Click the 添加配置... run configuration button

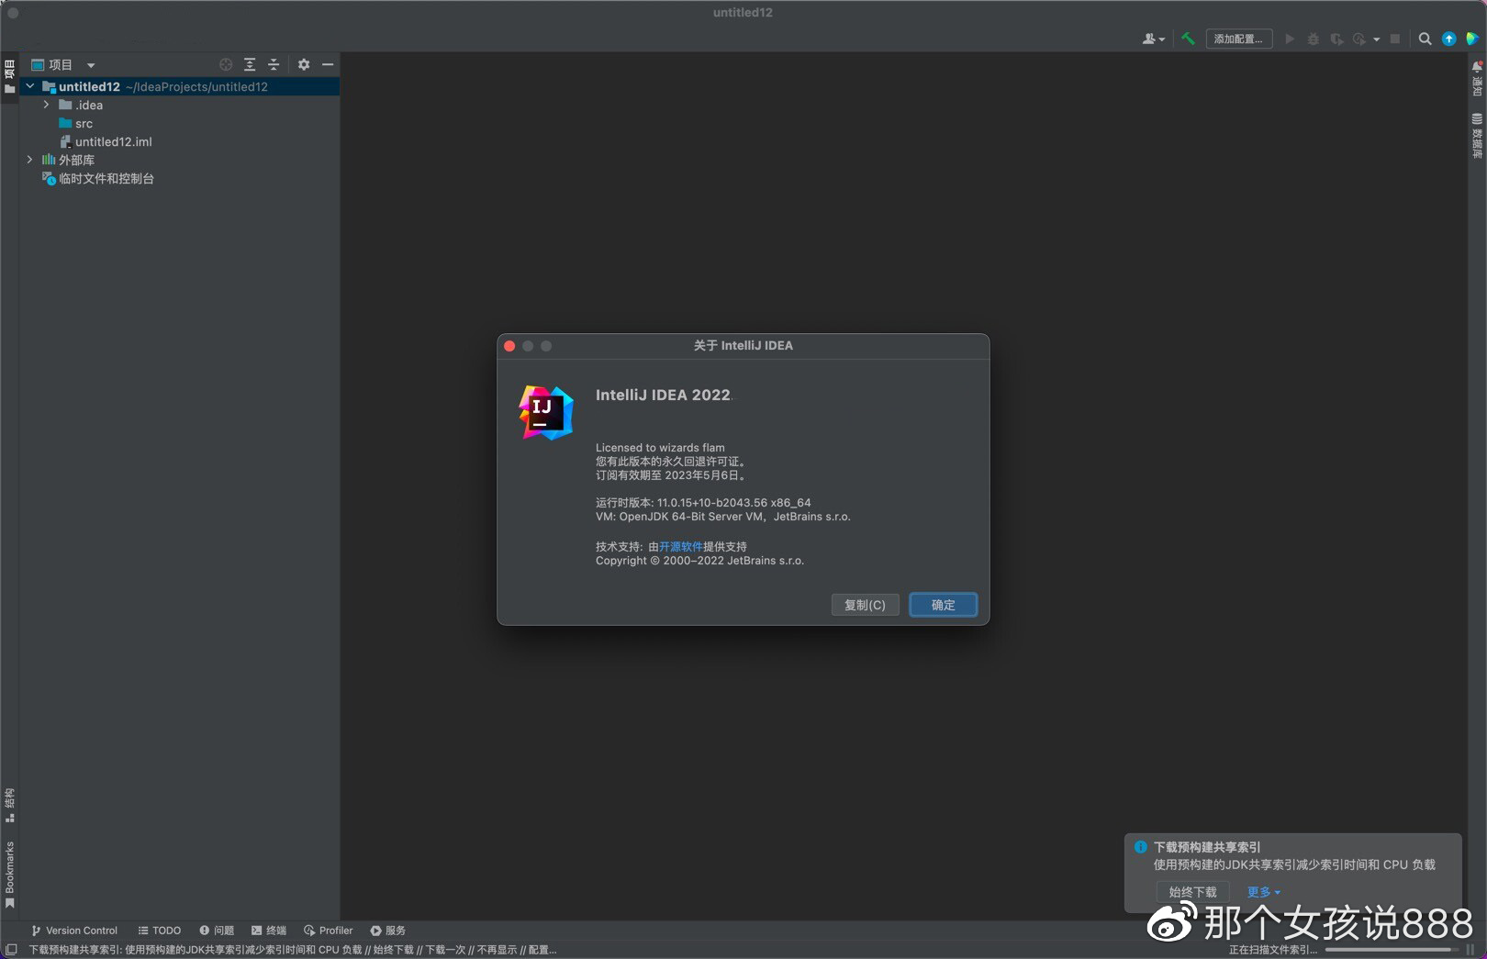pyautogui.click(x=1238, y=39)
